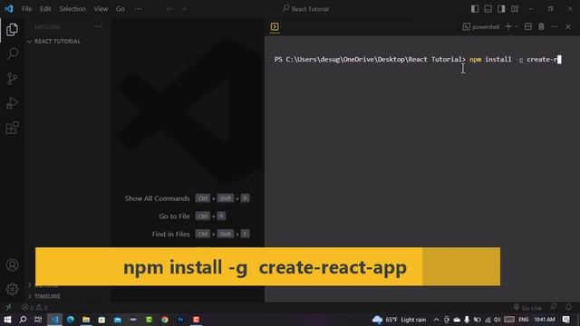The image size is (580, 326).
Task: Show hidden system tray icons
Action: click(x=436, y=320)
